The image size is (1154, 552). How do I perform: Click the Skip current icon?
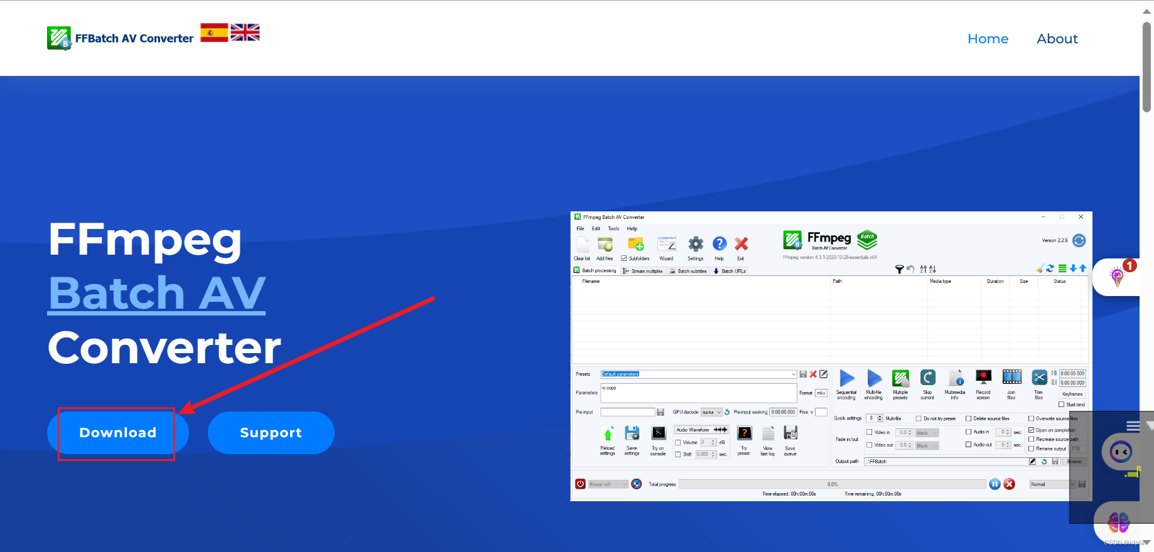(927, 378)
